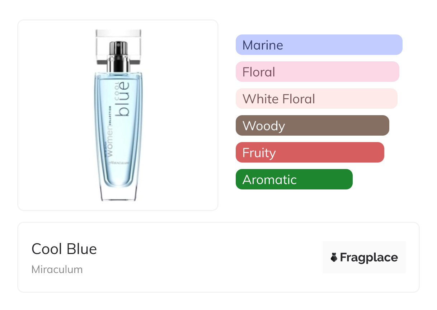The width and height of the screenshot is (437, 310).
Task: Click the silver collar beneath the nozzle
Action: tap(118, 65)
